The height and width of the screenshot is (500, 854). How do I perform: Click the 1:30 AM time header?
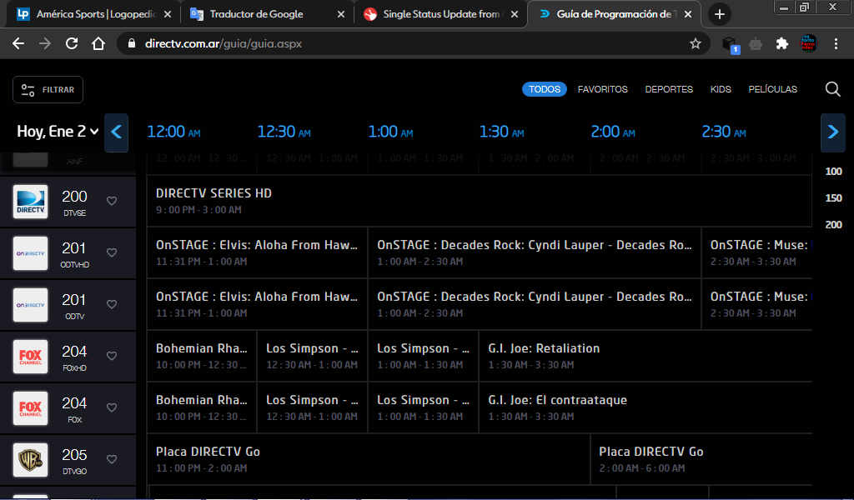coord(501,132)
